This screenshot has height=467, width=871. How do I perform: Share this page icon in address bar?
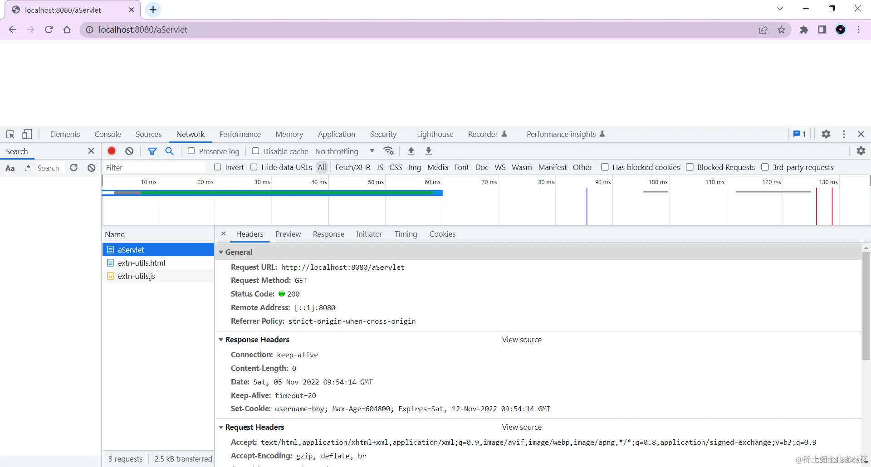763,30
